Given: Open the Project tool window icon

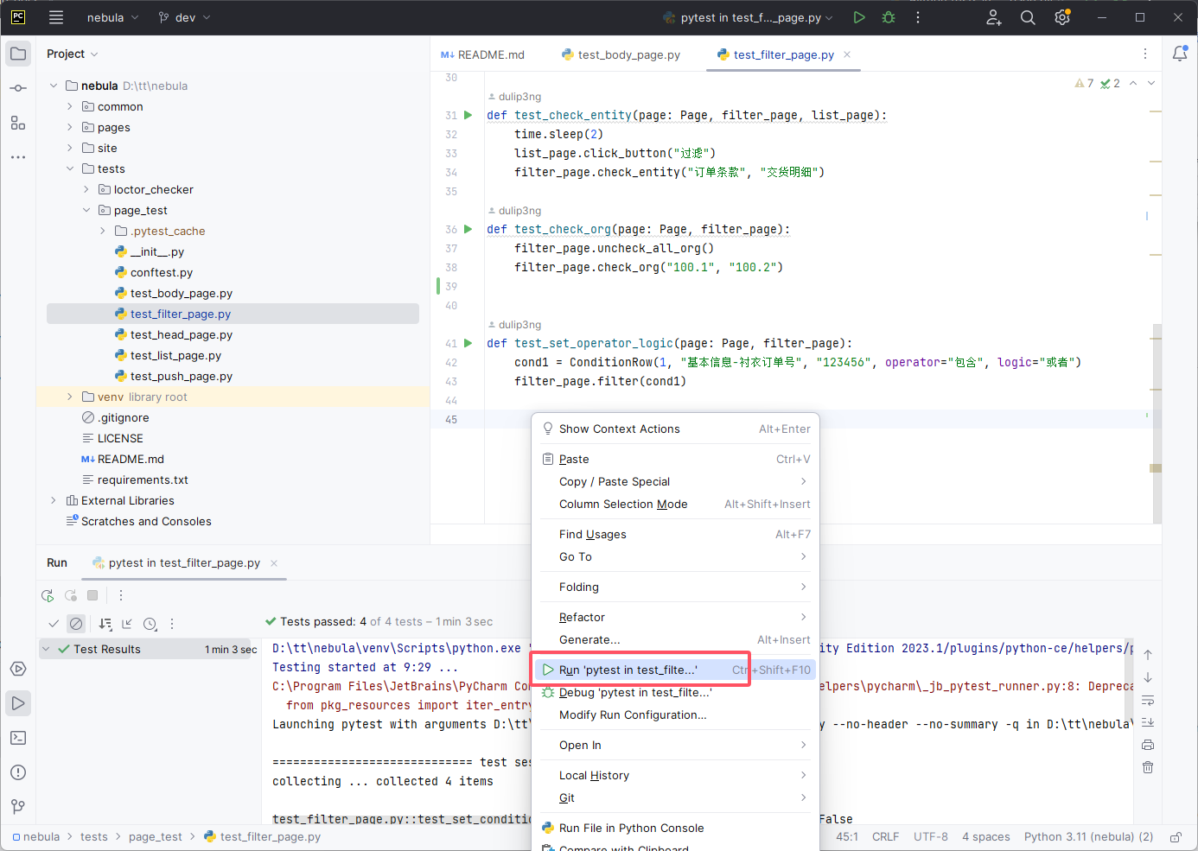Looking at the screenshot, I should click(x=18, y=54).
